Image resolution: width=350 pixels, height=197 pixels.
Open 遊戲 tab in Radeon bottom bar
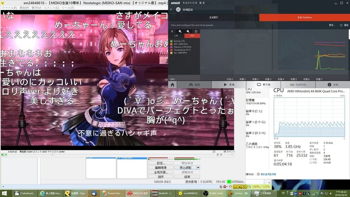[194, 85]
